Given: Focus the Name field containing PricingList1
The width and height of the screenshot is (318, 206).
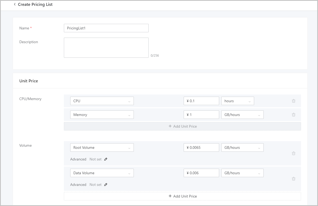Looking at the screenshot, I should 106,28.
